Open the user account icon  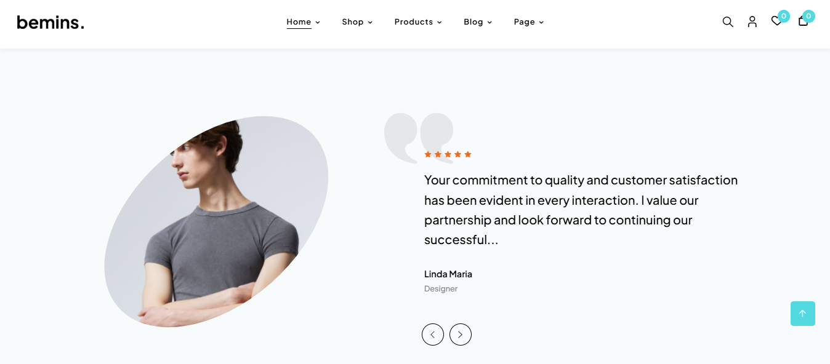[x=752, y=22]
